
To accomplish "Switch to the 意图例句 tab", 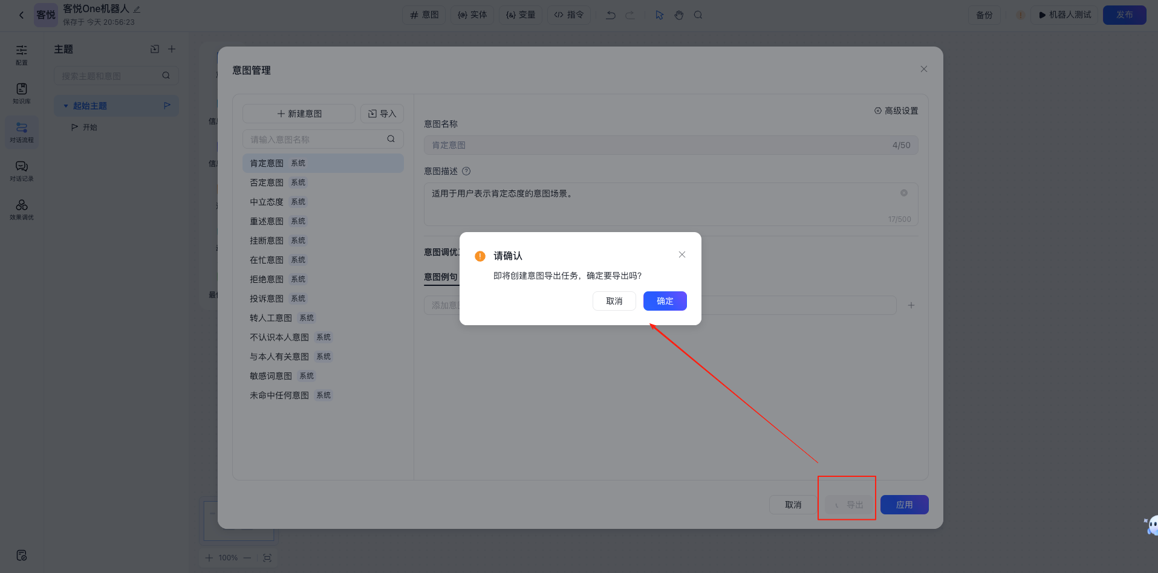I will click(441, 277).
